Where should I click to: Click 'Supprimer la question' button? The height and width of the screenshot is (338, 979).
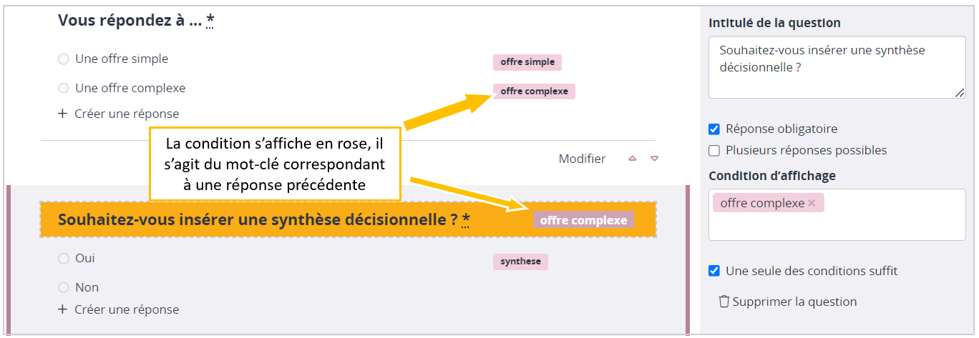(794, 302)
